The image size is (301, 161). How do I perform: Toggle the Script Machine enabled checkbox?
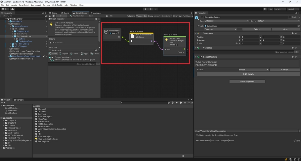[x=201, y=57]
